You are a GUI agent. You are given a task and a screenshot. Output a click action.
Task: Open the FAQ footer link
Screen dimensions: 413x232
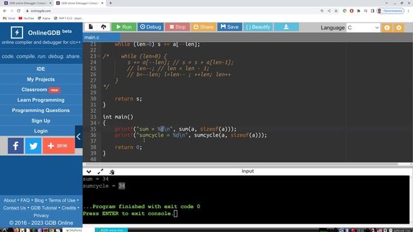pos(25,200)
